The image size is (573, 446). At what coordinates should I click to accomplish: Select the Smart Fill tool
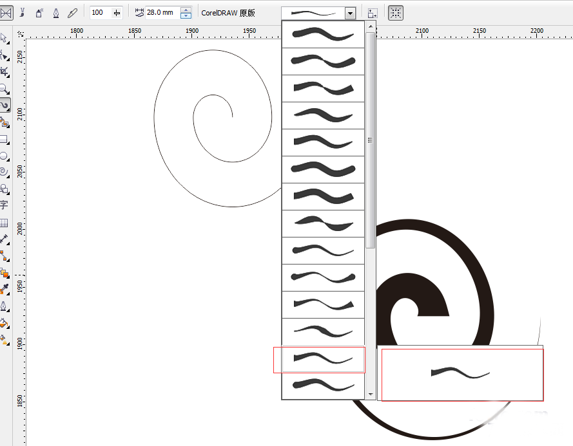click(x=5, y=122)
